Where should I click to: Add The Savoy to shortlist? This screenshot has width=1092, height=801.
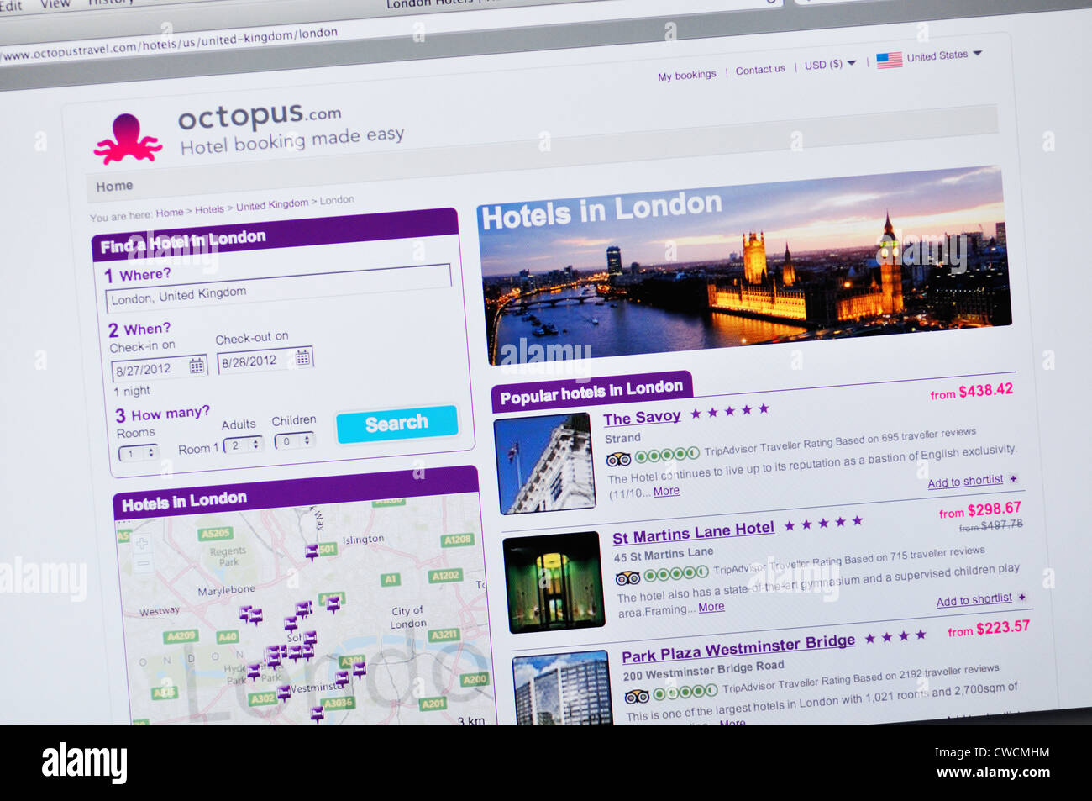pos(965,482)
